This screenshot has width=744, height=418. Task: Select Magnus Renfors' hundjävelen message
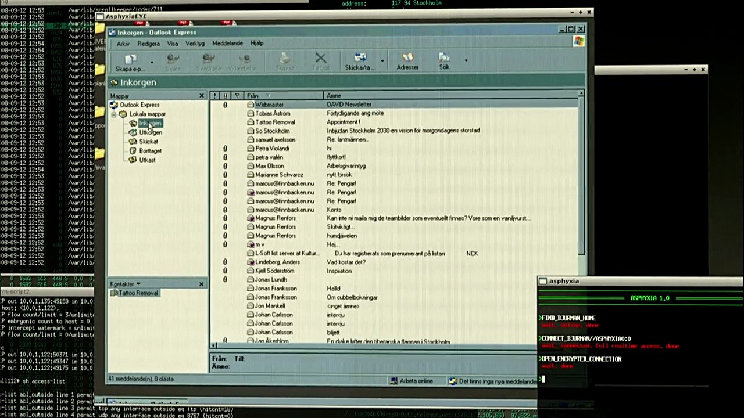click(395, 236)
